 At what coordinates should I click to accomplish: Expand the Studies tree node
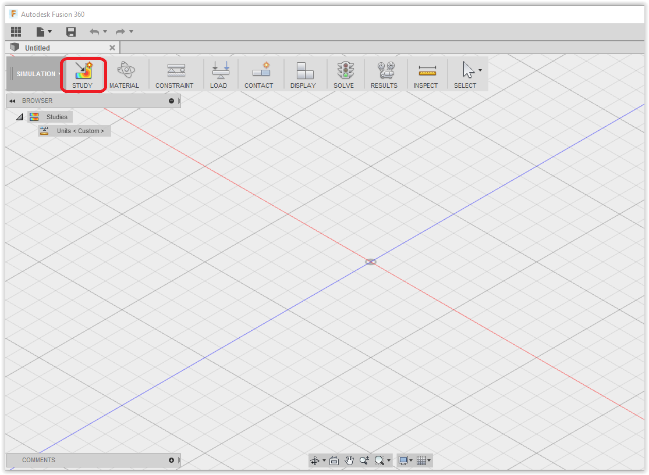(19, 116)
